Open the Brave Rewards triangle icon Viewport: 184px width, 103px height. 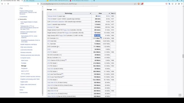142,4
